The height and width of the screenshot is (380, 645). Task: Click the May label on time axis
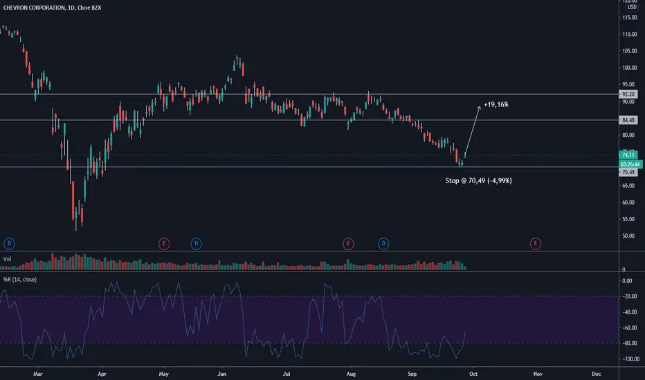tap(163, 374)
